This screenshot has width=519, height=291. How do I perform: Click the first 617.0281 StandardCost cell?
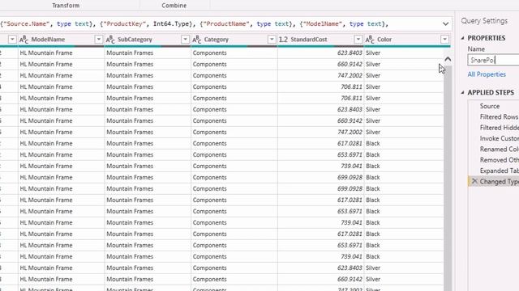pyautogui.click(x=320, y=143)
